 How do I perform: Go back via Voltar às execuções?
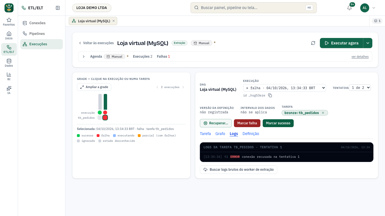click(x=96, y=43)
